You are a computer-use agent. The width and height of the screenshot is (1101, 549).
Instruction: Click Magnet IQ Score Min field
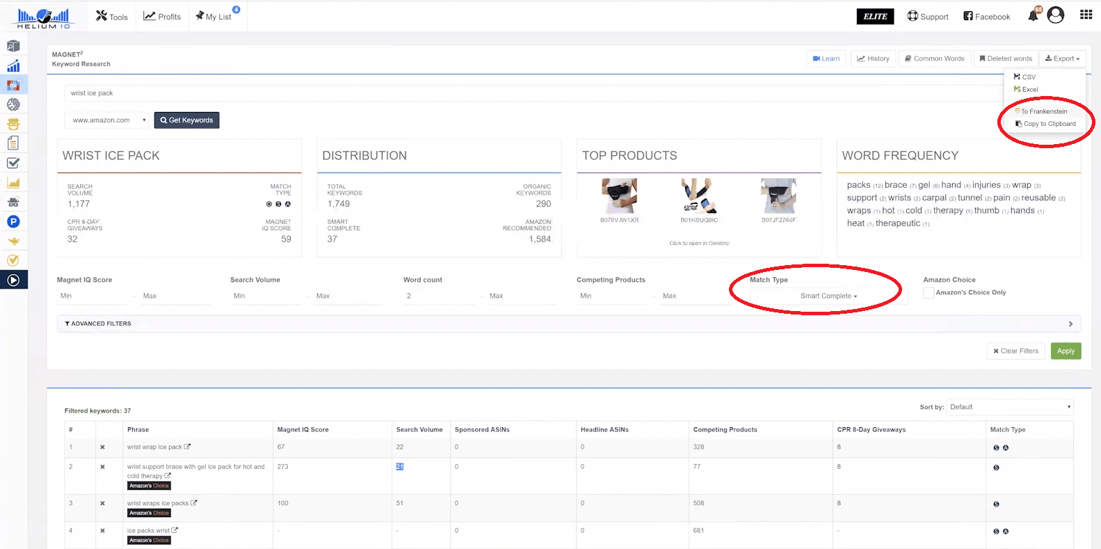point(94,296)
